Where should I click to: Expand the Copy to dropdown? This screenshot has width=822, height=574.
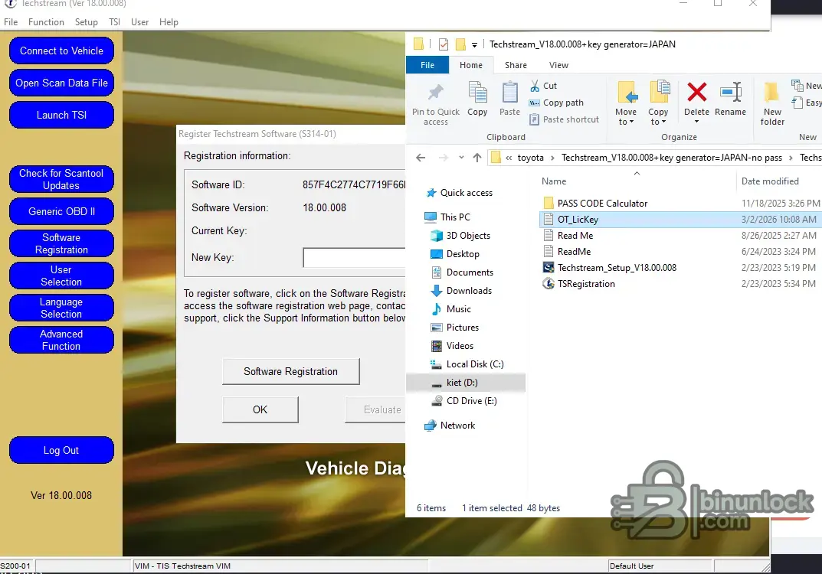(658, 122)
